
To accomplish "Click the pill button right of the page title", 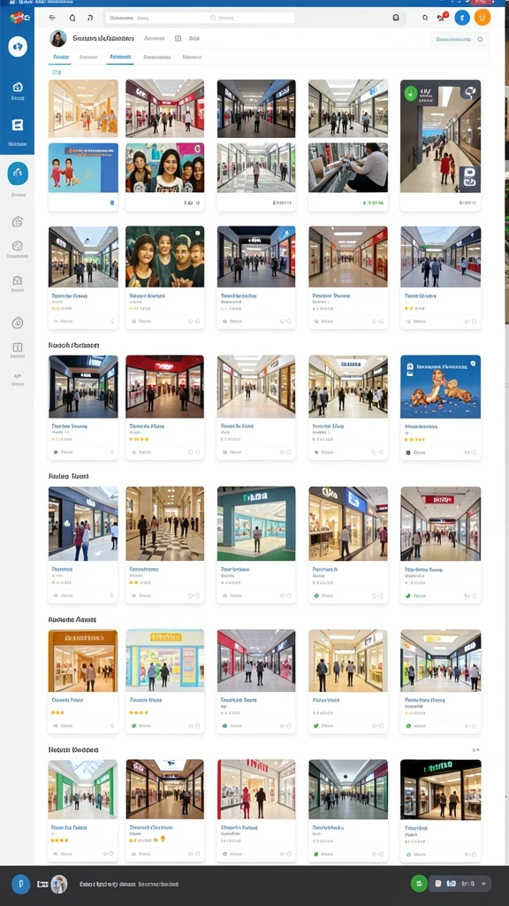I will click(x=460, y=39).
